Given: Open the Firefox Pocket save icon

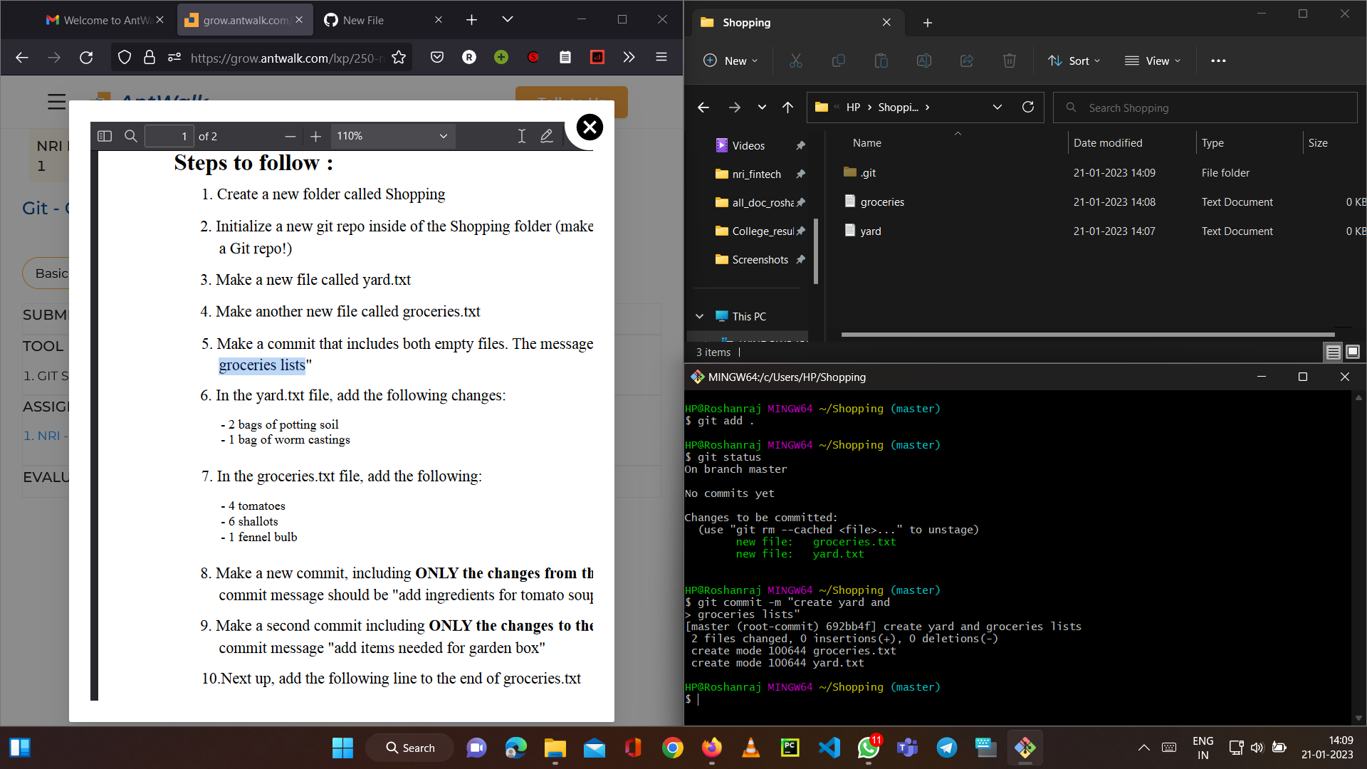Looking at the screenshot, I should tap(437, 58).
